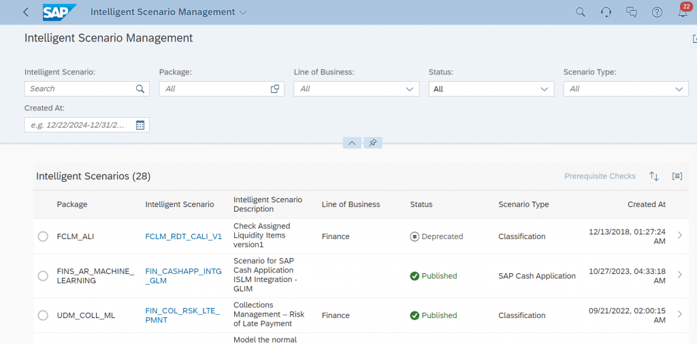Click Published check icon for FIN_COL_RSK_LTE_PMNT
Screen dimensions: 697x344
pos(415,315)
